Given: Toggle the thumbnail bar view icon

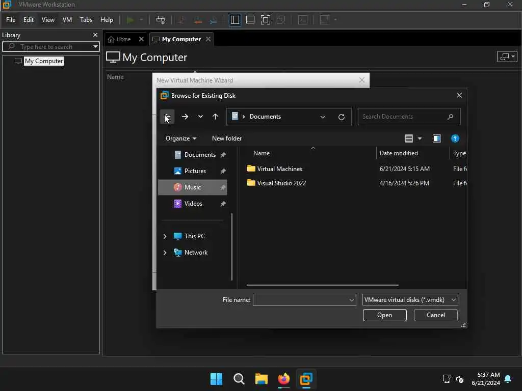Looking at the screenshot, I should (250, 20).
